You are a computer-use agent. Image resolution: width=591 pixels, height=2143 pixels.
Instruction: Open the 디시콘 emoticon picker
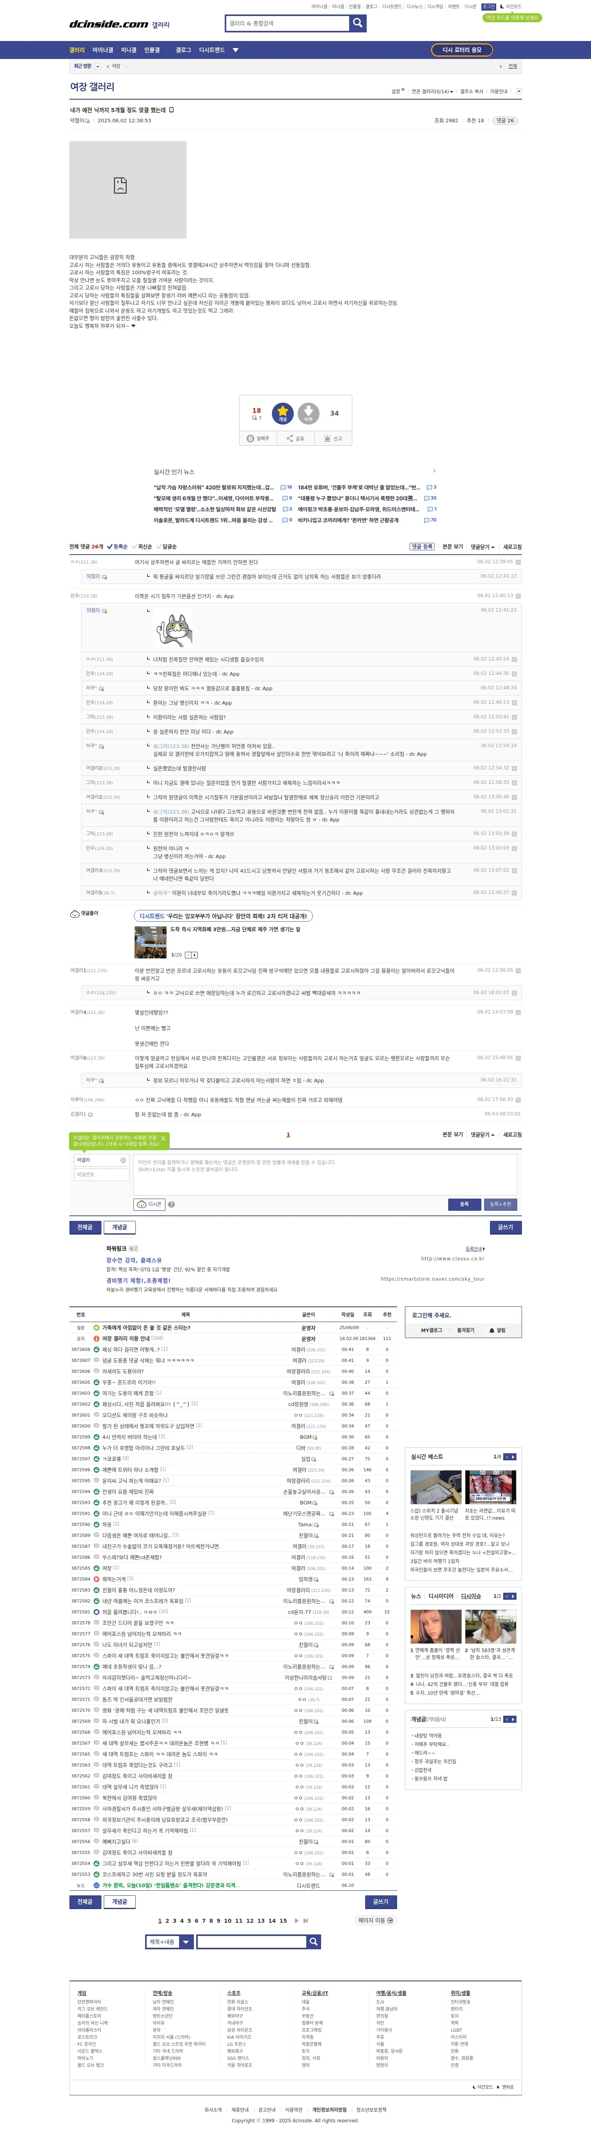[x=150, y=1204]
